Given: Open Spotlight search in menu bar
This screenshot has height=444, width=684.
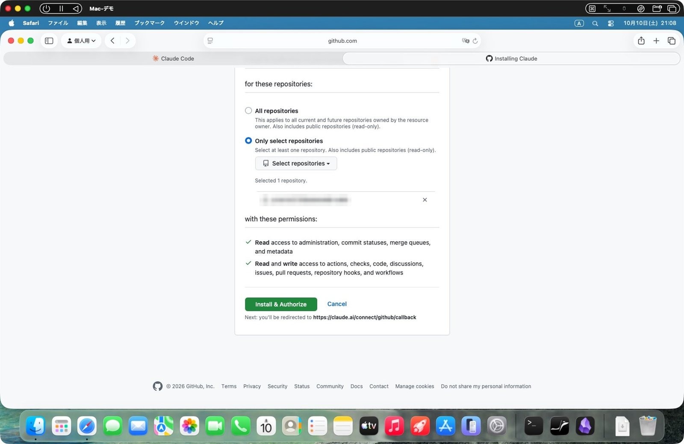Looking at the screenshot, I should (595, 23).
